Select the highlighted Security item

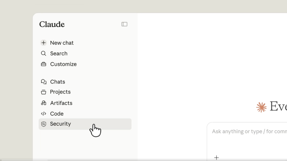(85, 124)
